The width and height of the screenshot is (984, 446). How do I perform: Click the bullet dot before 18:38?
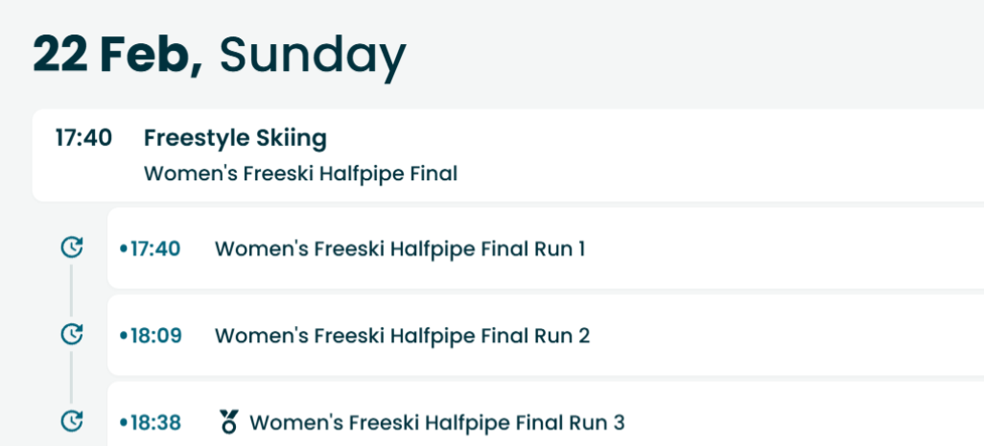(x=123, y=422)
